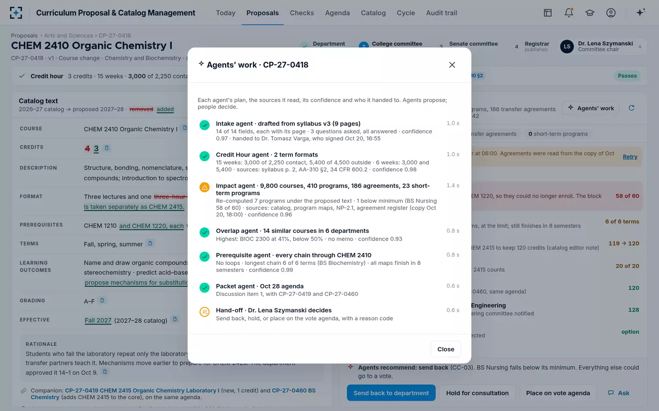
Task: Switch to the Checks tab
Action: pyautogui.click(x=302, y=13)
